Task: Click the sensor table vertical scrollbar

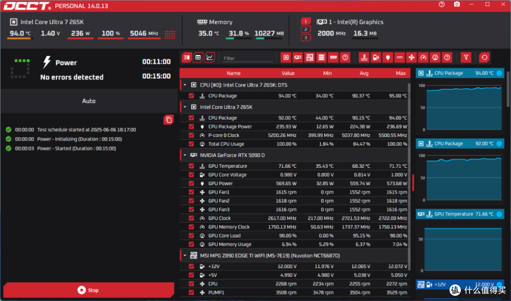Action: (409, 176)
